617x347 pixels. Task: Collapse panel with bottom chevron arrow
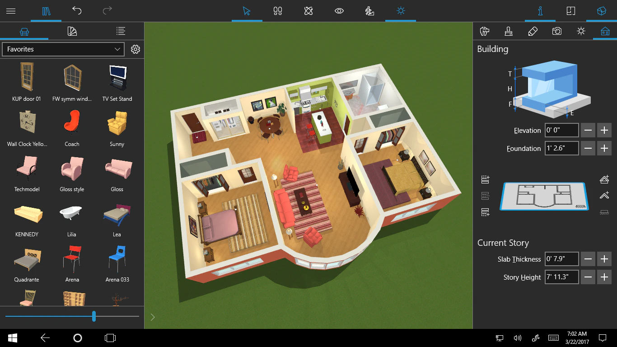coord(153,317)
